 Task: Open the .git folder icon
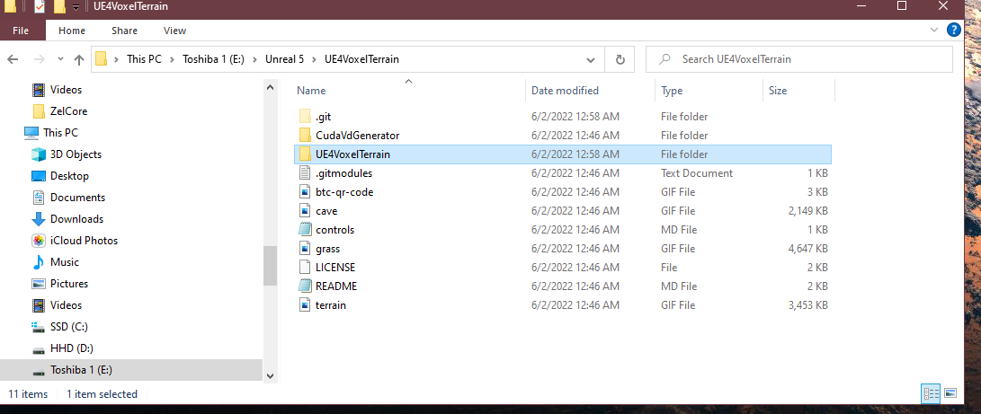305,116
